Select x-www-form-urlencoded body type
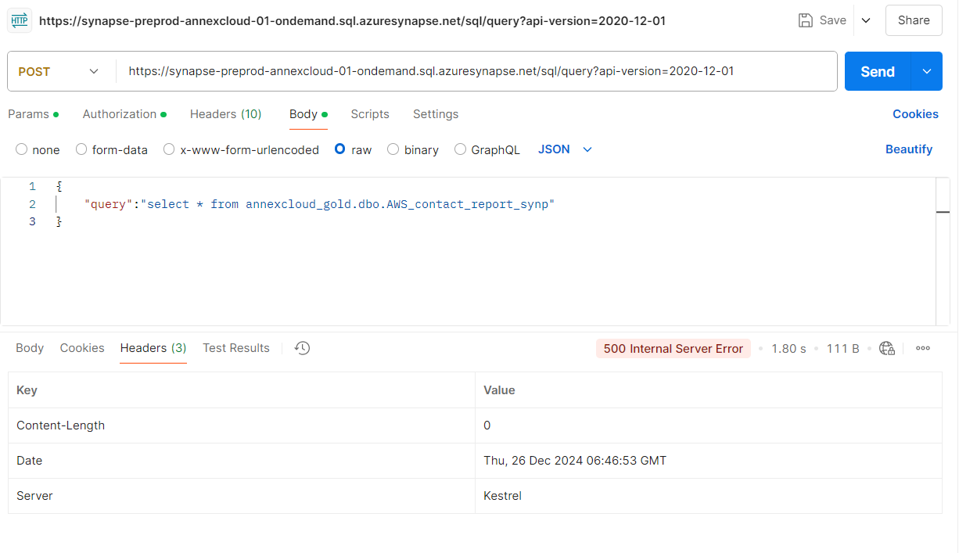The width and height of the screenshot is (959, 553). click(169, 149)
